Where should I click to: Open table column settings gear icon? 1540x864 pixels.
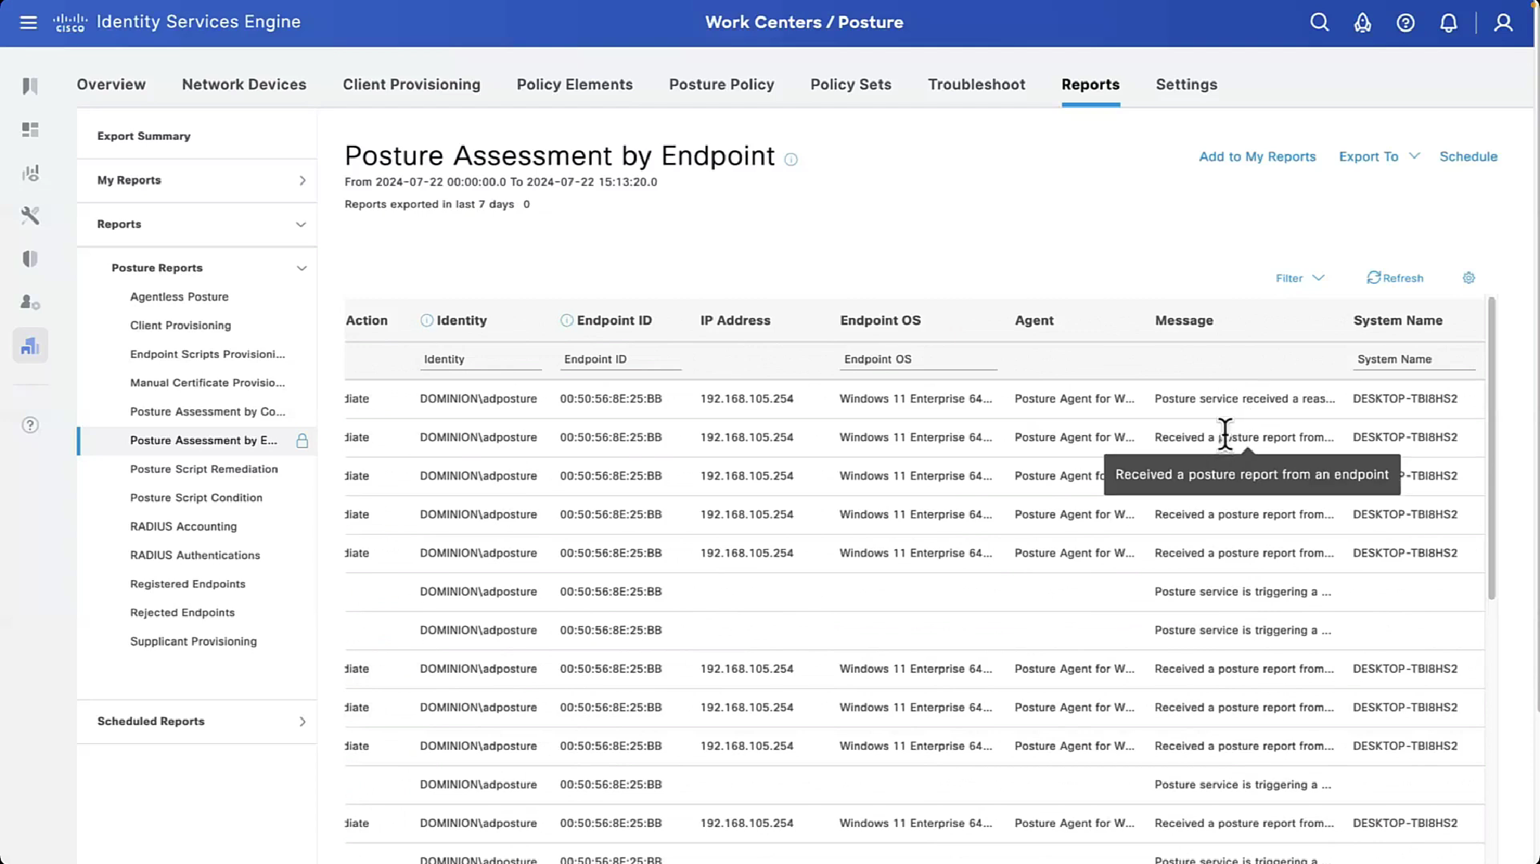1468,278
